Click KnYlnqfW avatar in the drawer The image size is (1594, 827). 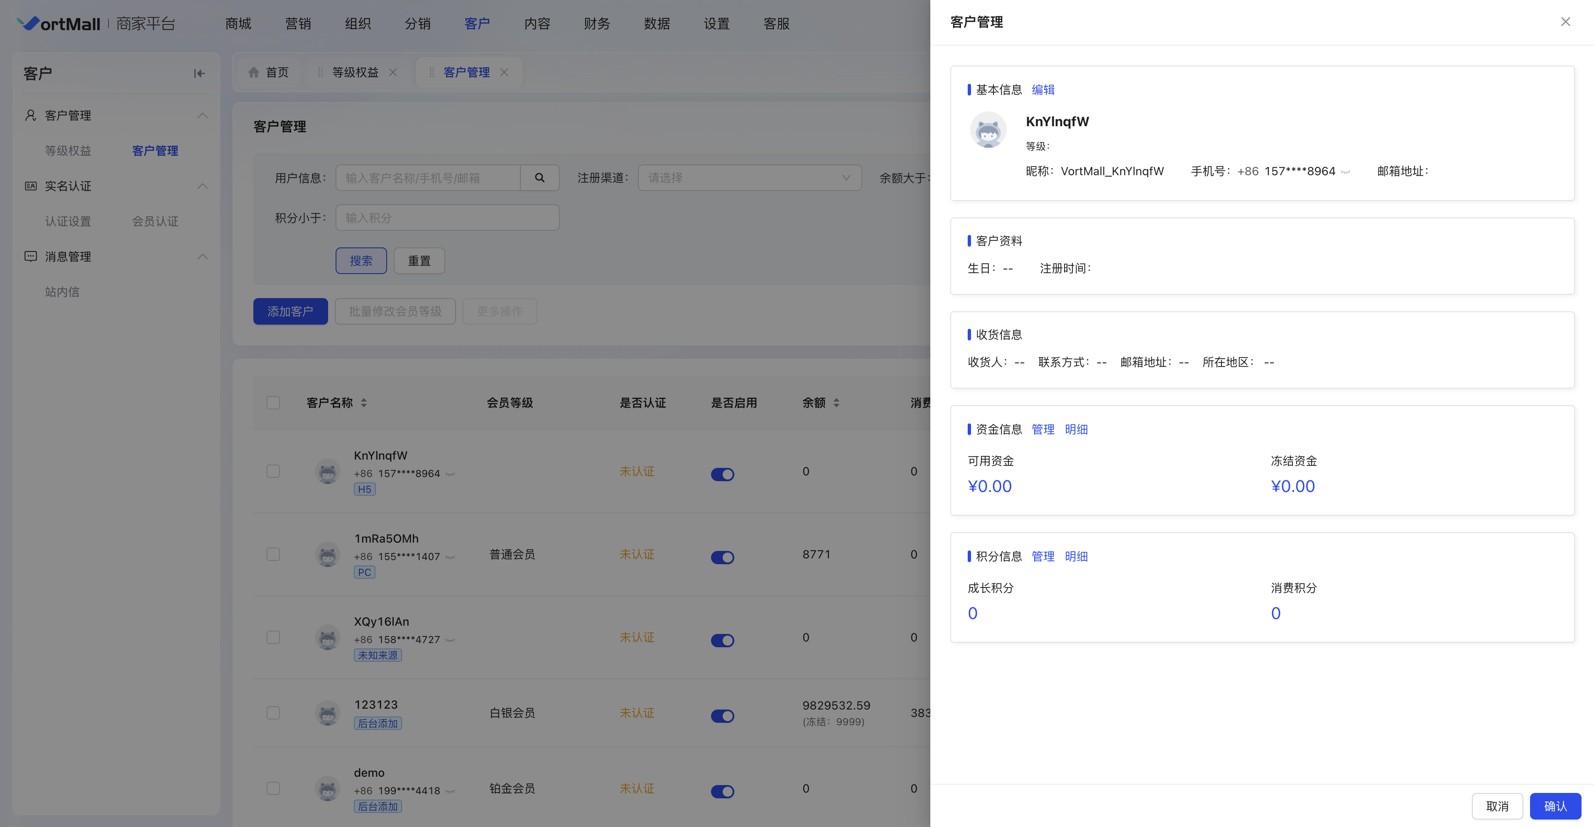[988, 130]
